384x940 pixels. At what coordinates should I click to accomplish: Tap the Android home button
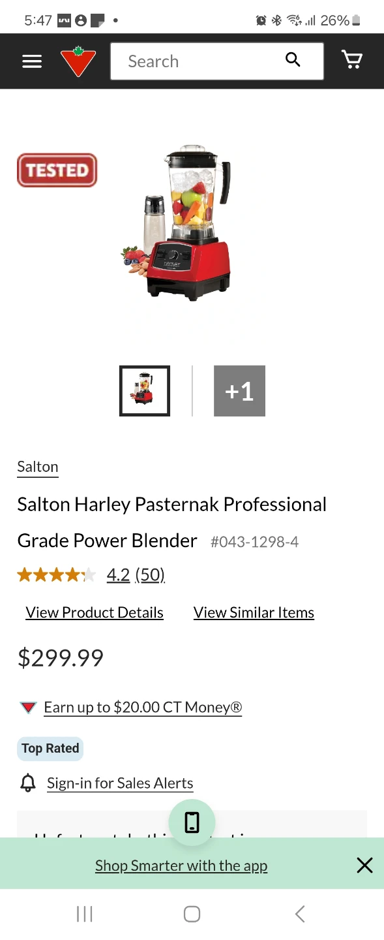click(x=192, y=914)
